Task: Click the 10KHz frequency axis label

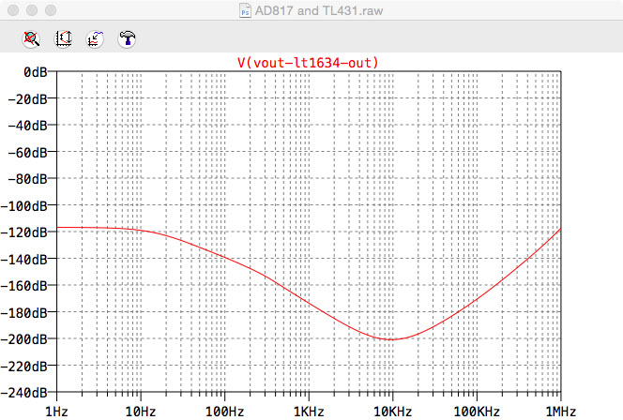Action: (392, 412)
